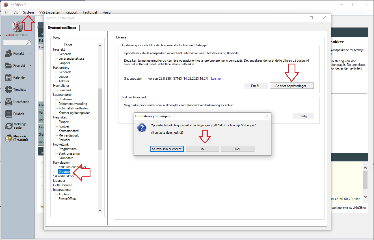Click the menu tree scroll down arrow
The width and height of the screenshot is (374, 240).
click(100, 210)
